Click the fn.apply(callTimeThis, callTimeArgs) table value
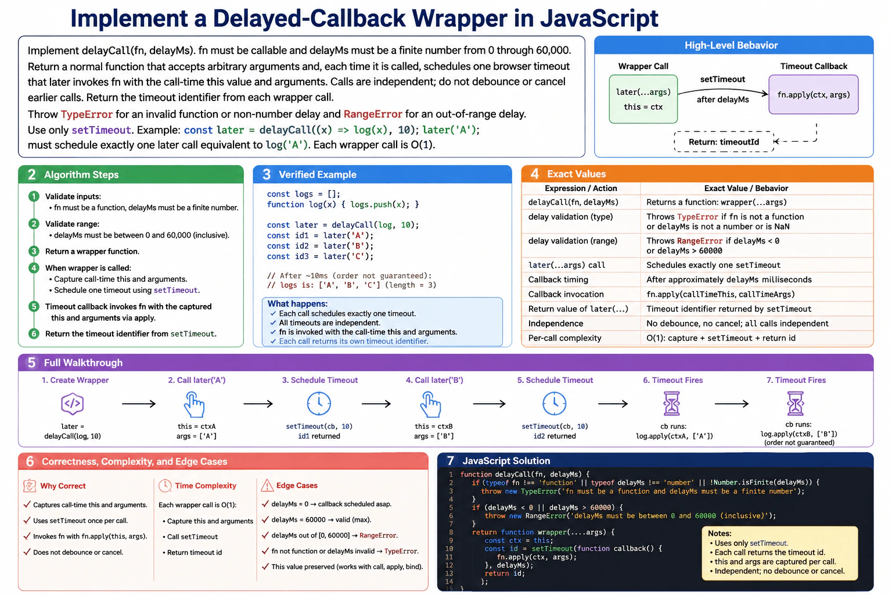The width and height of the screenshot is (892, 595). [721, 294]
